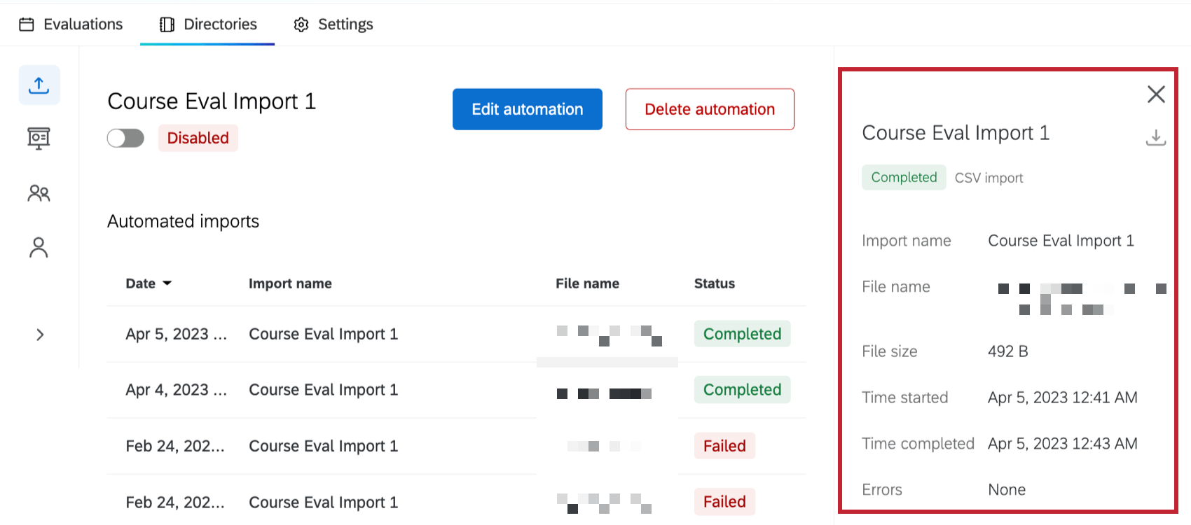
Task: Expand the collapsed left sidebar
Action: tap(39, 335)
